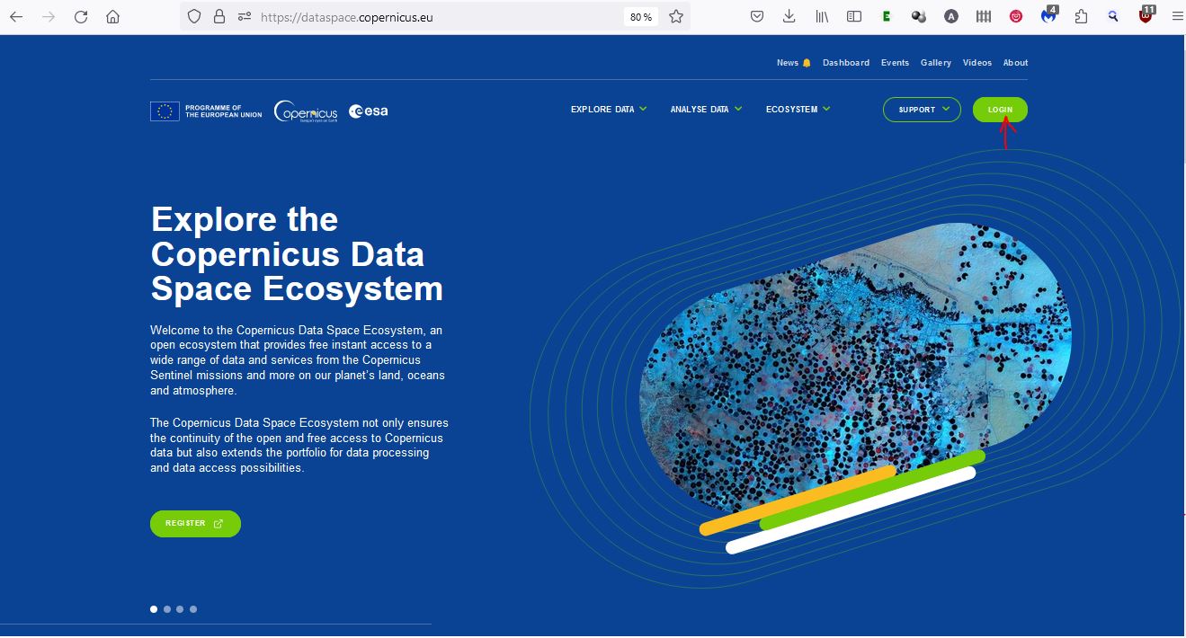Bookmark this page with the star icon

(676, 17)
